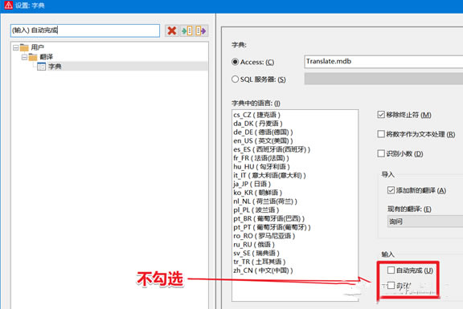463x309 pixels.
Task: Click the red X clear search icon
Action: point(172,30)
